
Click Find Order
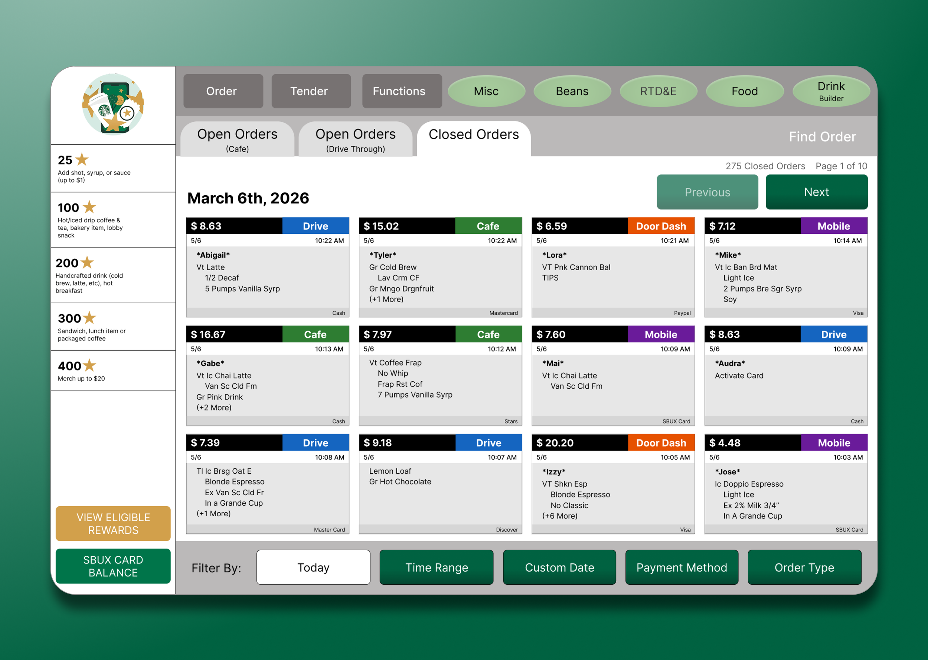822,137
